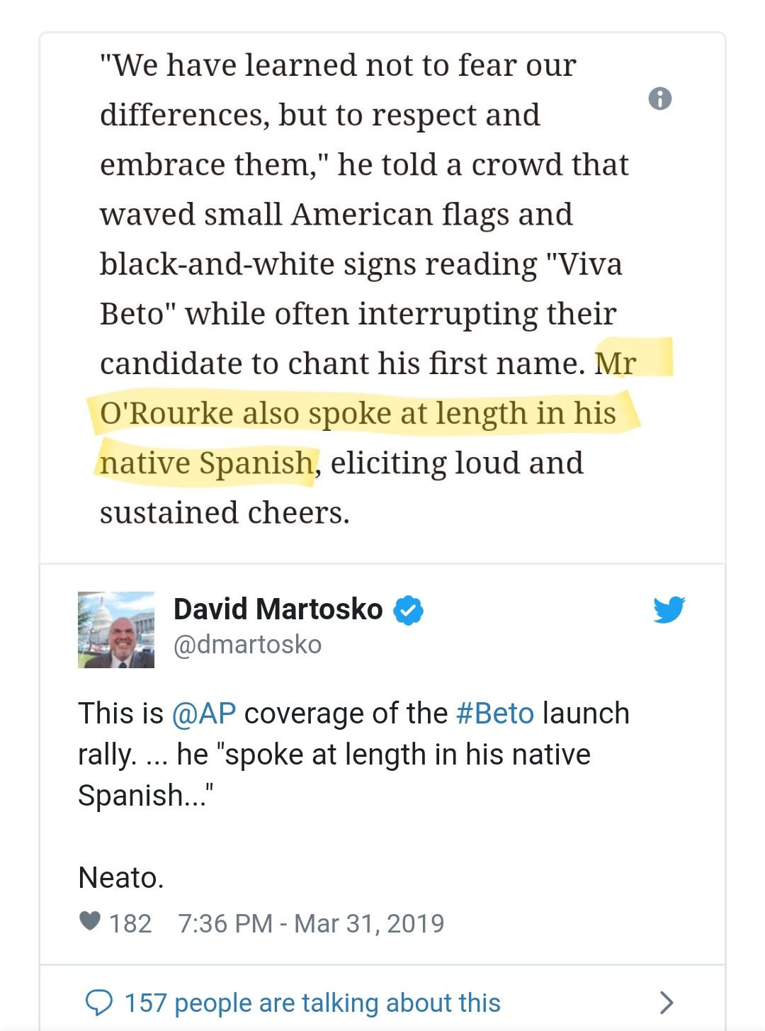Click the 182 likes count

point(130,923)
